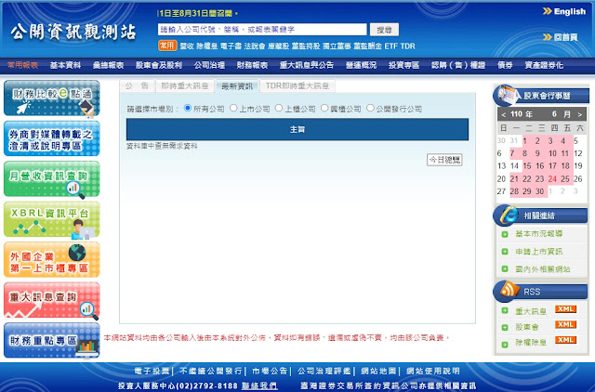The height and width of the screenshot is (392, 595).
Task: Select the 公開發行公司 radio button
Action: [370, 108]
